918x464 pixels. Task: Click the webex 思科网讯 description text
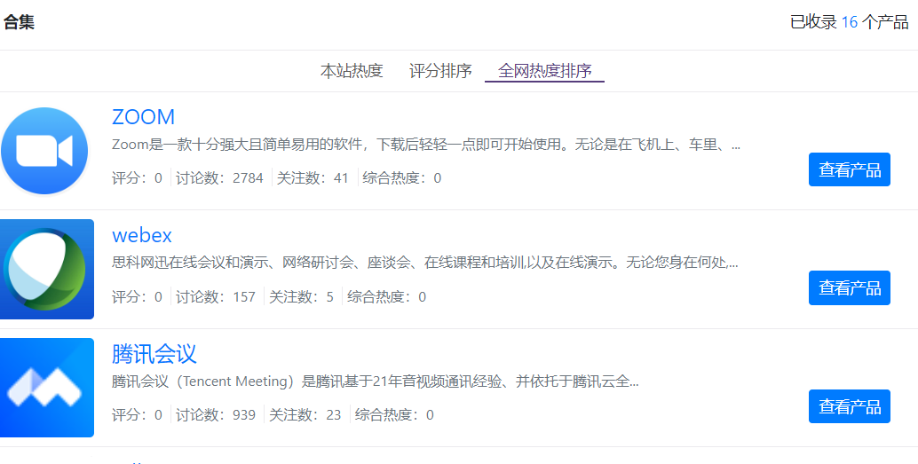(424, 263)
